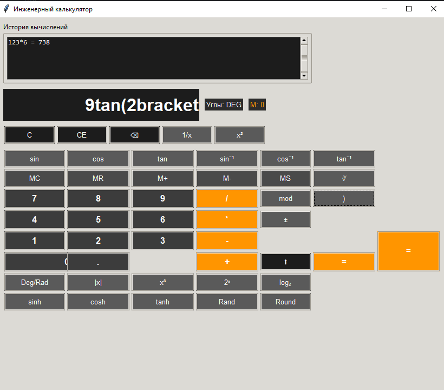
Task: Click the Rand button
Action: [x=227, y=302]
